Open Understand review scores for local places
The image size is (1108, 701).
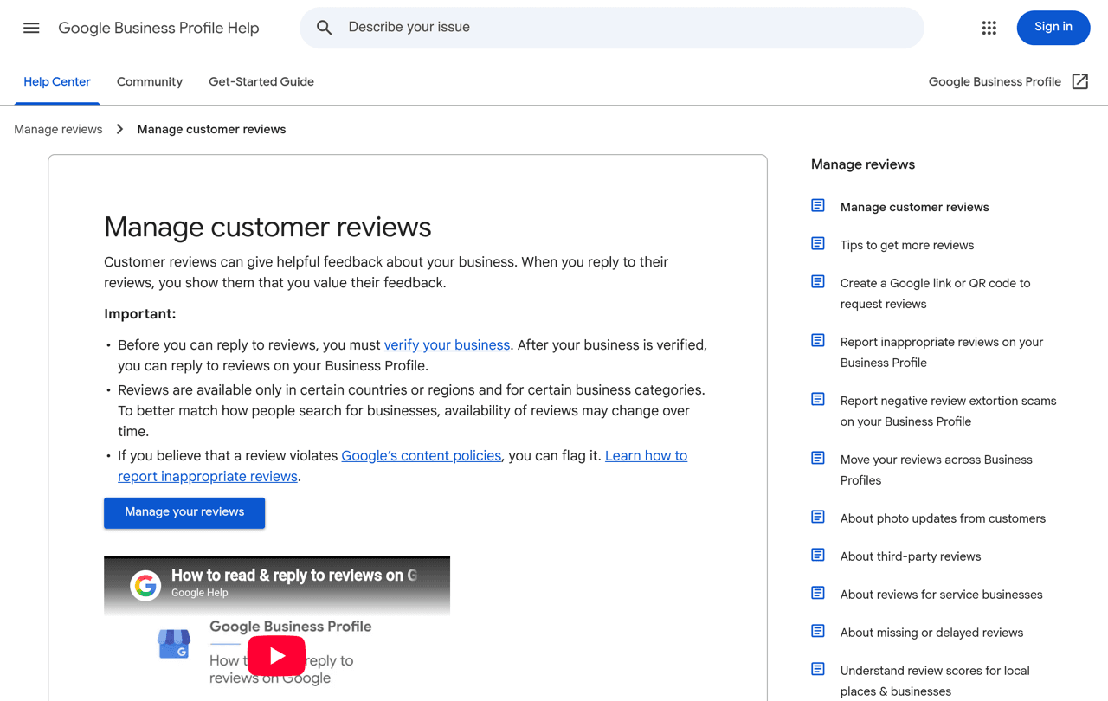point(935,681)
